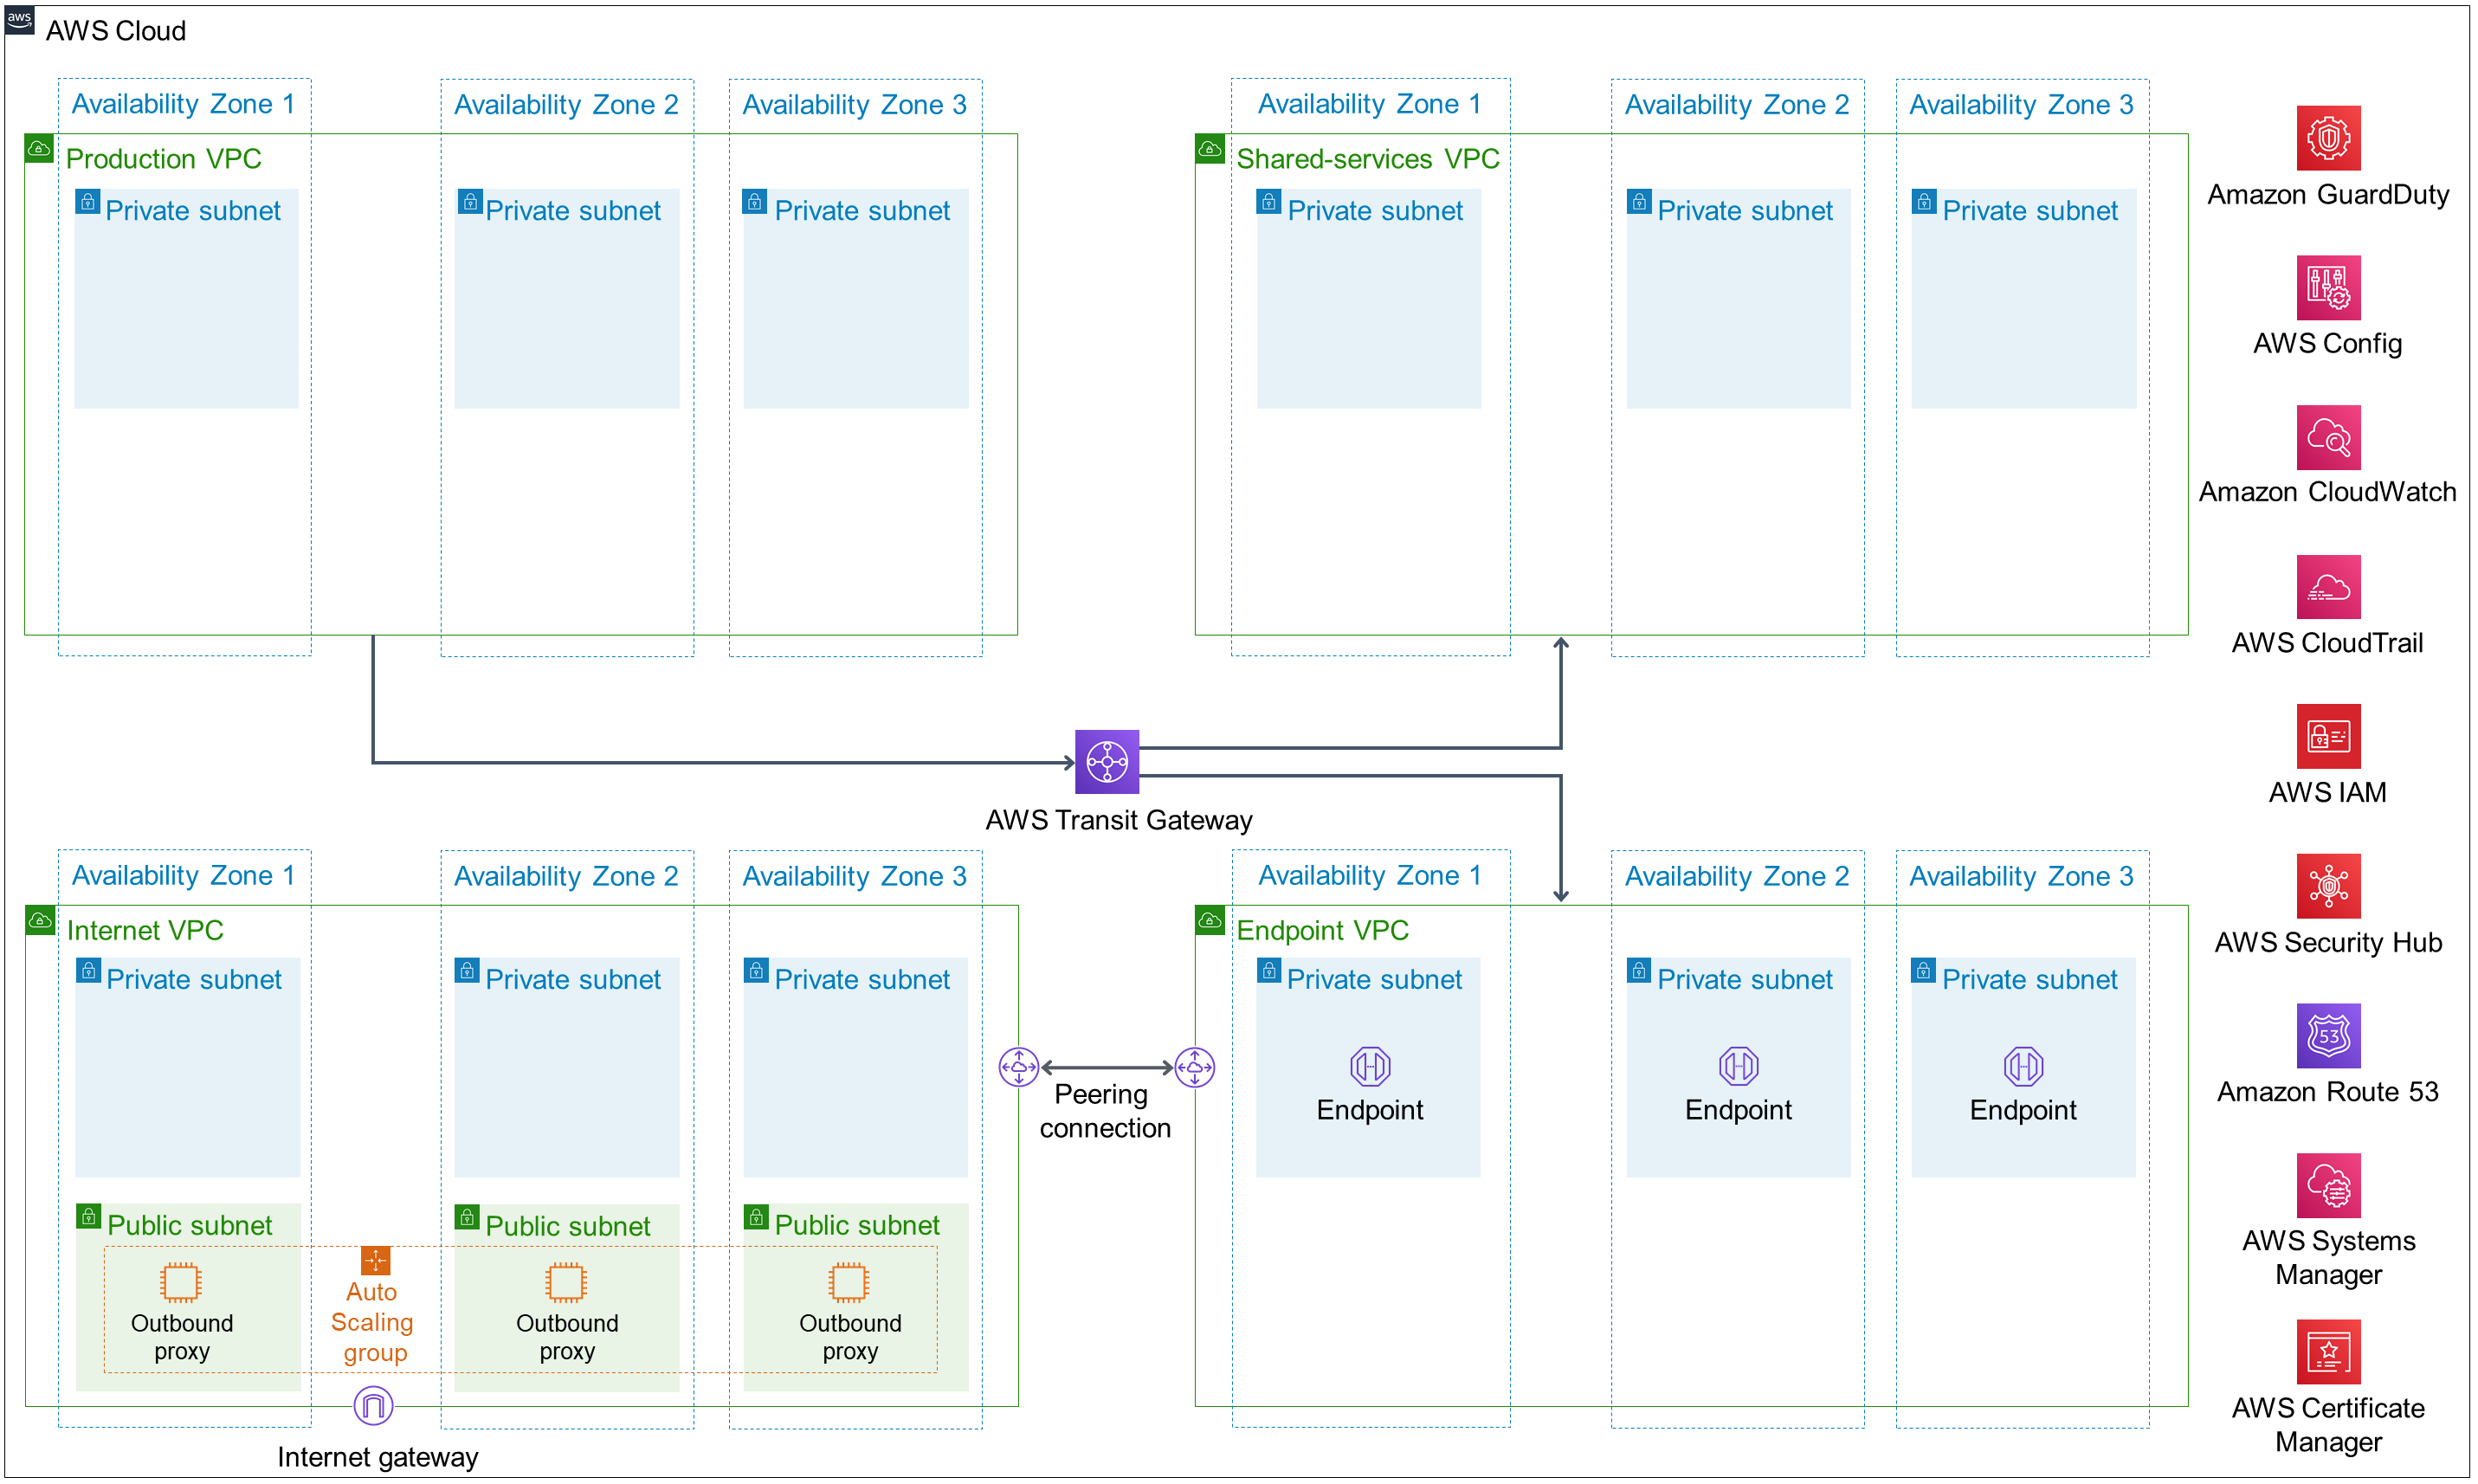Select the AWS Transit Gateway icon
Screen dimensions: 2478x1484
click(1107, 762)
